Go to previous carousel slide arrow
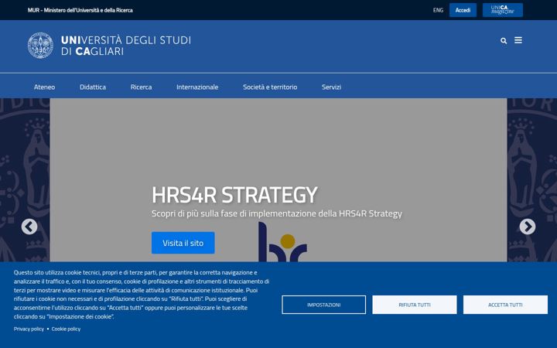This screenshot has height=348, width=557. tap(29, 227)
